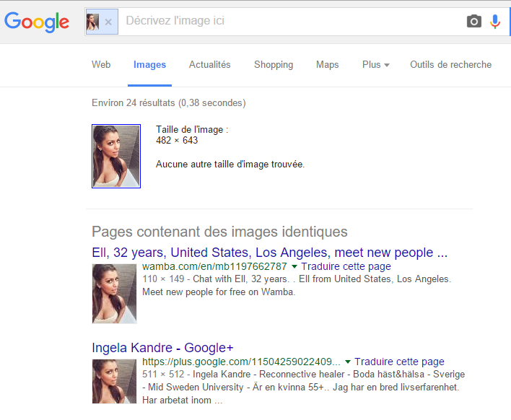Open Outils de recherche
Viewport: 511px width, 420px height.
click(x=450, y=64)
